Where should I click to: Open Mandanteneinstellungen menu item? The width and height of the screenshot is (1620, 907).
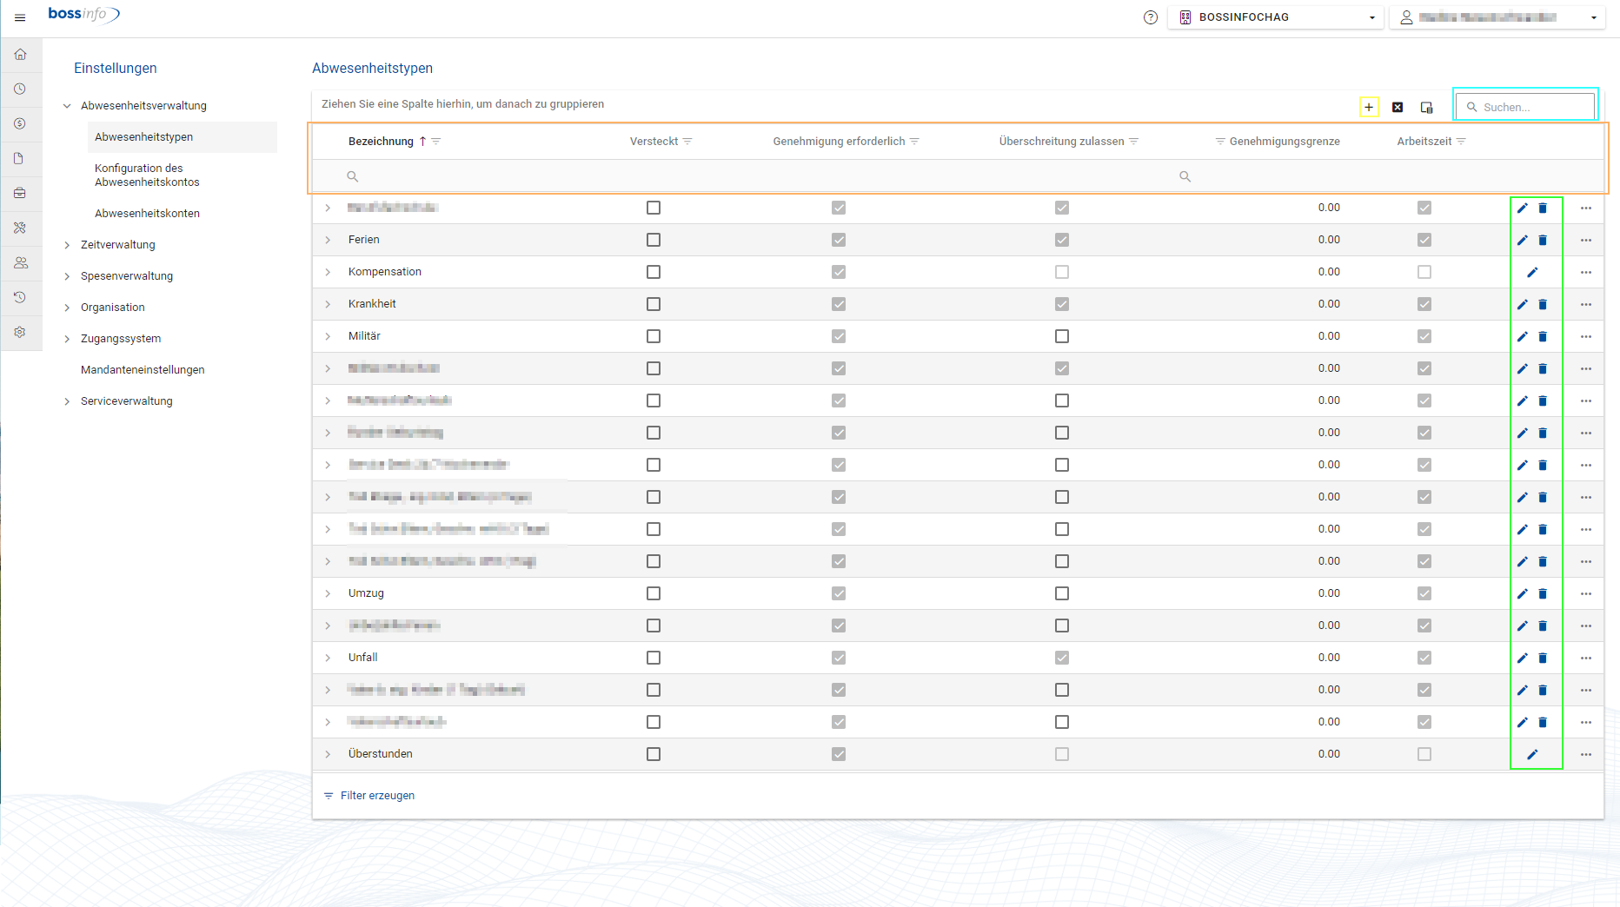coord(143,370)
